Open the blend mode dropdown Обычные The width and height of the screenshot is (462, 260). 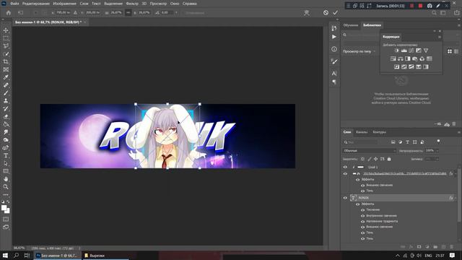369,151
